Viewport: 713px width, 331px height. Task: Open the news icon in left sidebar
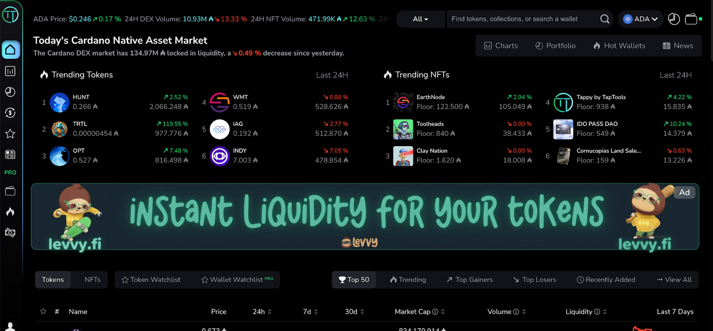(x=10, y=155)
